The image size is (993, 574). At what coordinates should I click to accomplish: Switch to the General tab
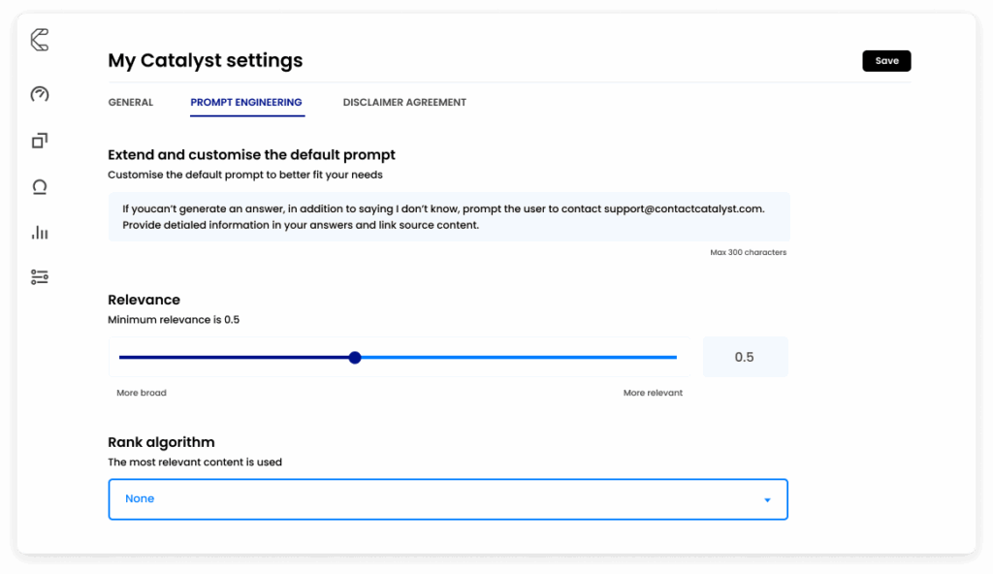pyautogui.click(x=130, y=103)
